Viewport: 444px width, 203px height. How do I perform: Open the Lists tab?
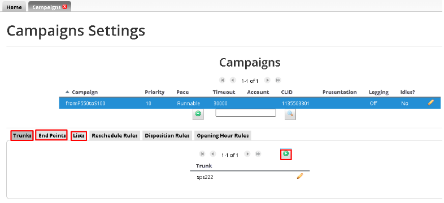(79, 136)
